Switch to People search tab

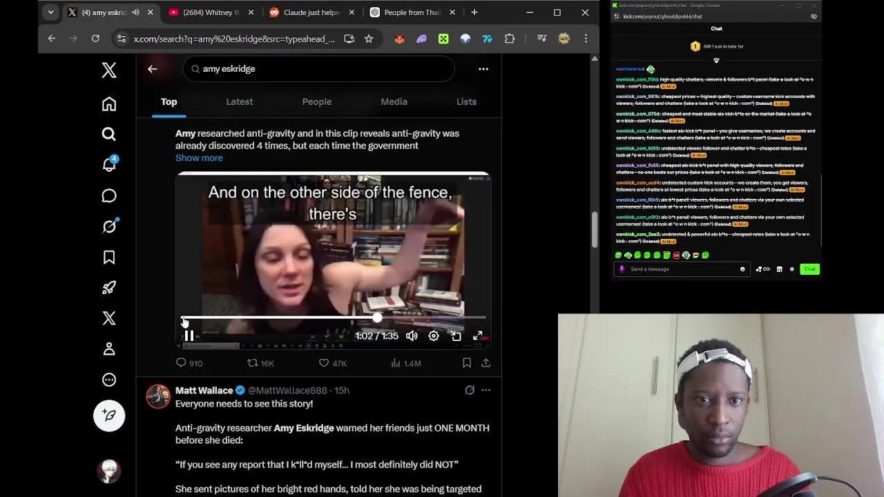317,101
